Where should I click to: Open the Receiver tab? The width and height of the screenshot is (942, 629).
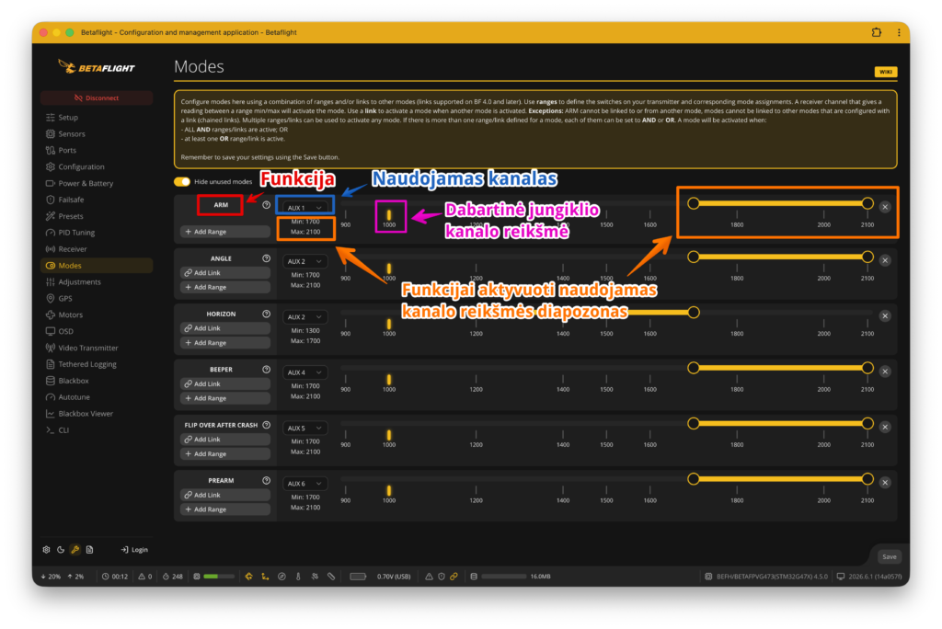coord(96,248)
